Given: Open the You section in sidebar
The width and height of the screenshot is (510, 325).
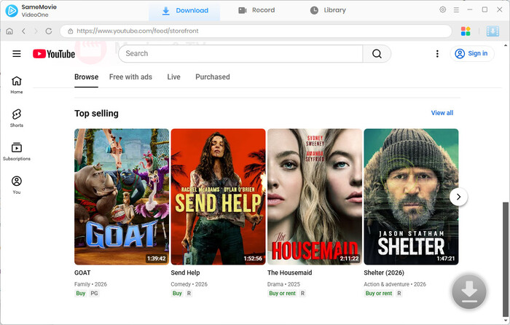Looking at the screenshot, I should tap(17, 185).
